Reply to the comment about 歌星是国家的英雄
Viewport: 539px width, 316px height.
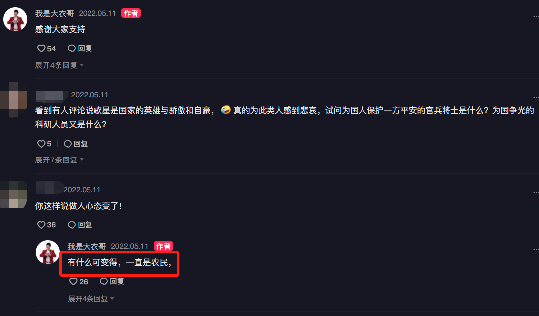[76, 144]
